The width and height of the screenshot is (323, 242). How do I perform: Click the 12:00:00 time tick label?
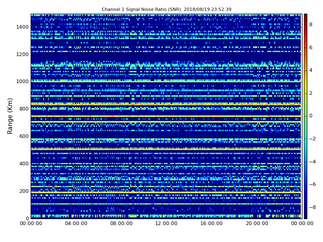166,223
